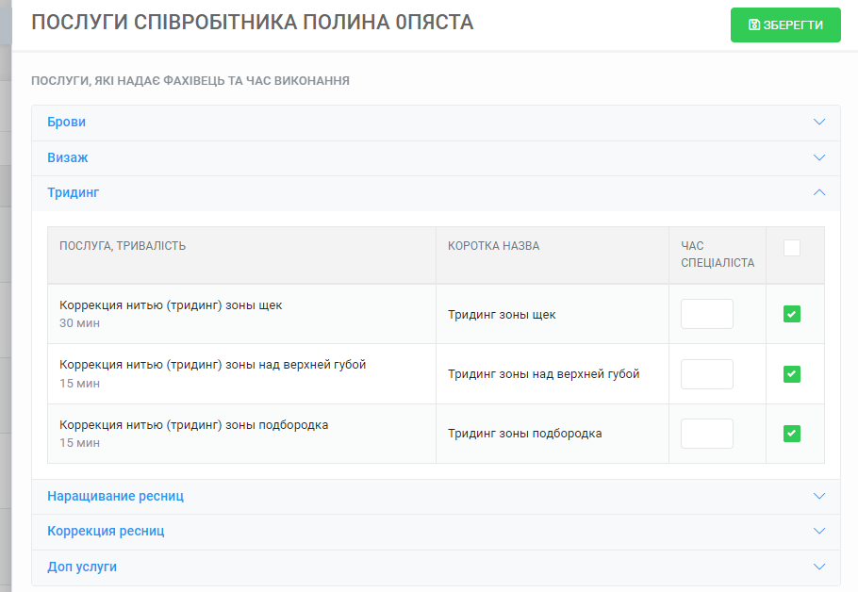Expand the Наращивание ресниц chevron
This screenshot has width=858, height=592.
point(818,496)
